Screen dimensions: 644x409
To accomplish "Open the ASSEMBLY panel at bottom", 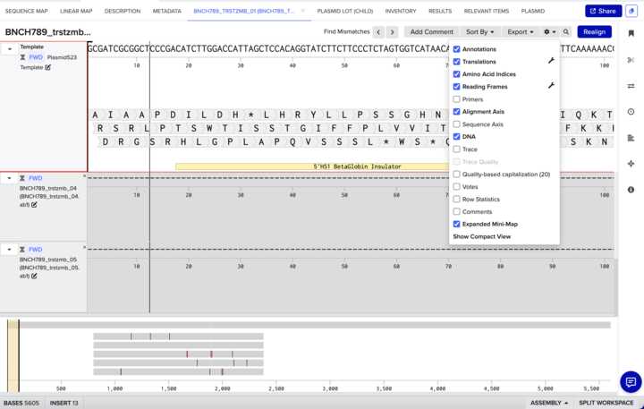I will 549,403.
